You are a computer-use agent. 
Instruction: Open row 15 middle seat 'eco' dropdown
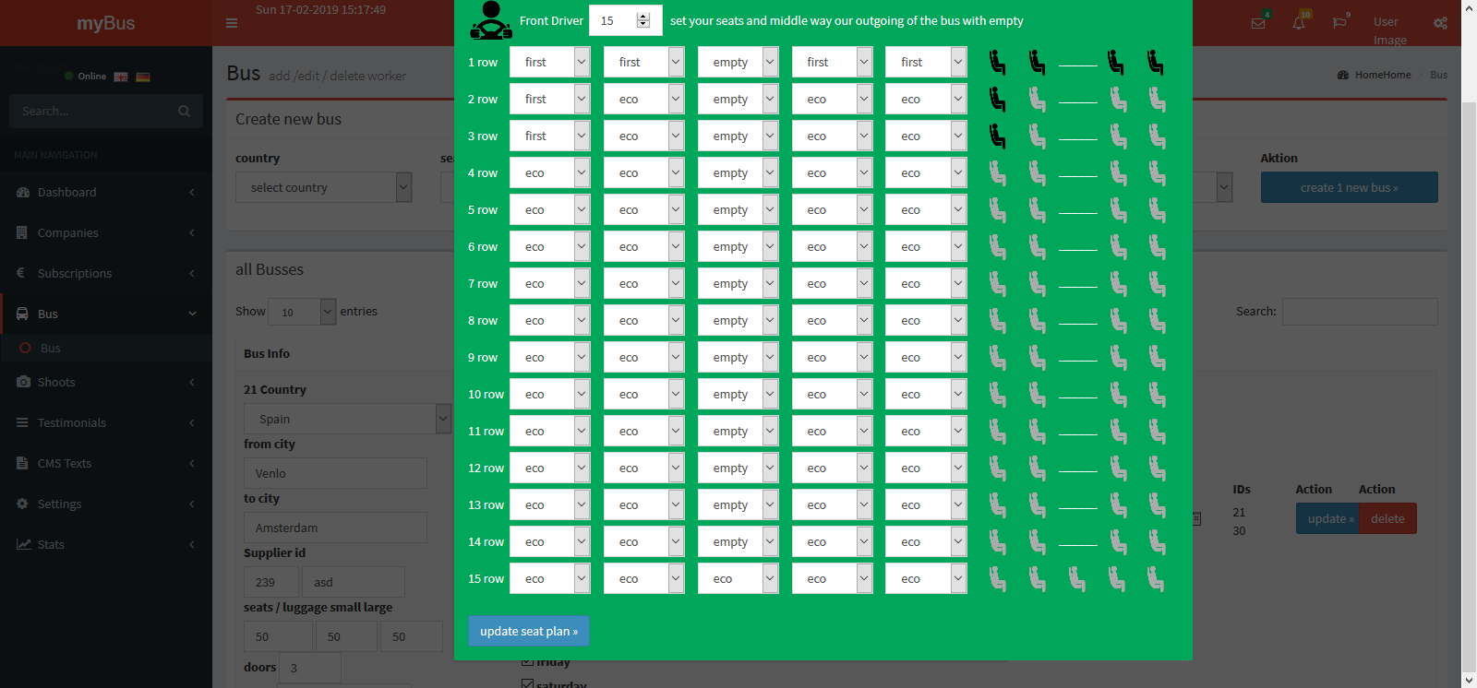[738, 579]
